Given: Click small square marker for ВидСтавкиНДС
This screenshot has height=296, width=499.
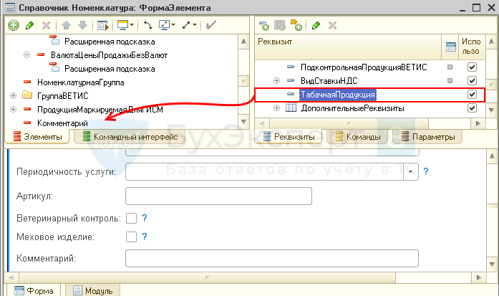Looking at the screenshot, I should pyautogui.click(x=450, y=80).
